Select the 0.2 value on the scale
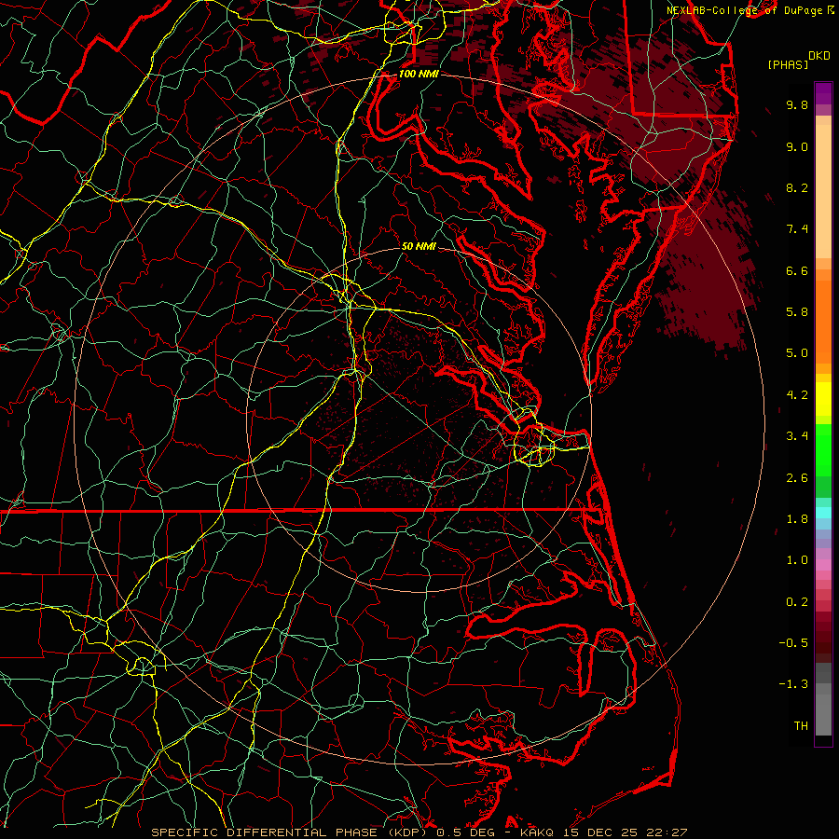The width and height of the screenshot is (839, 839). coord(797,602)
